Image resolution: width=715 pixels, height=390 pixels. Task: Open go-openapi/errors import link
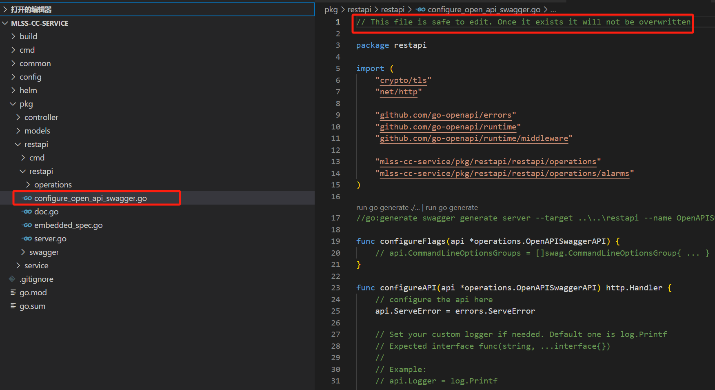(446, 115)
